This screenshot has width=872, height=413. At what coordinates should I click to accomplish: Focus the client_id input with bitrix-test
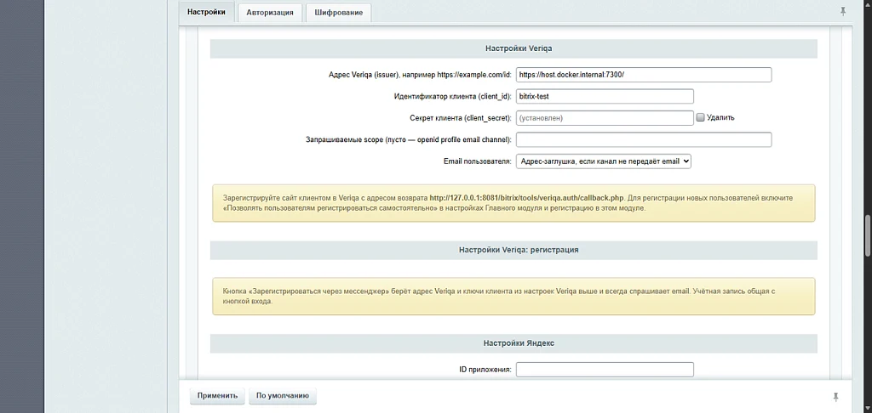(x=605, y=96)
